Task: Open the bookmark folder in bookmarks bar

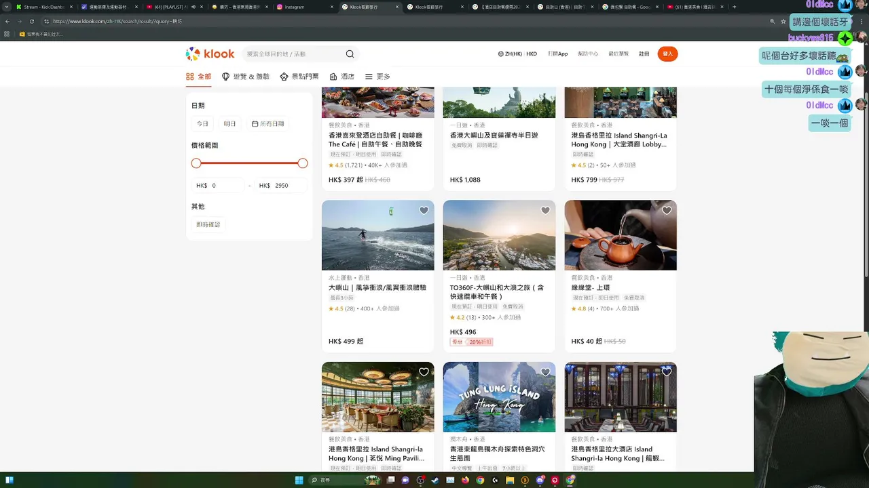Action: coord(41,33)
